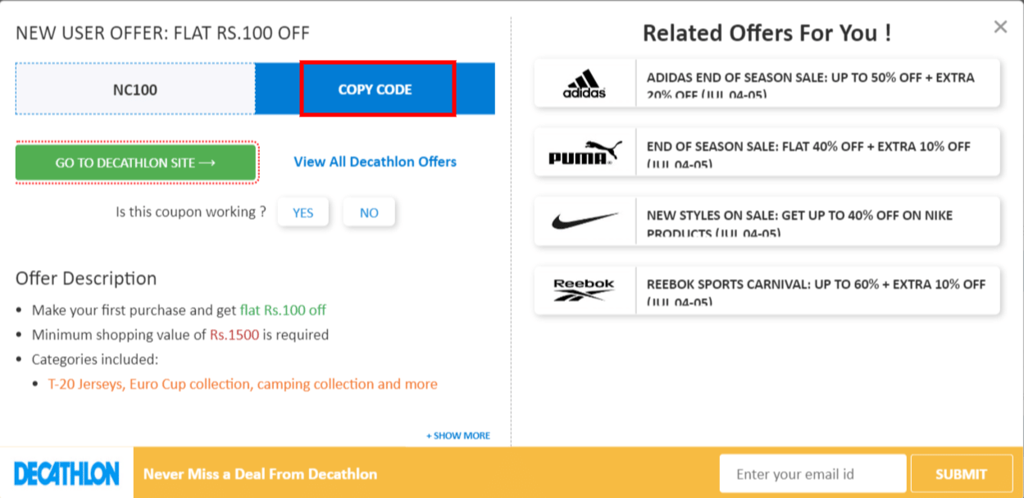Viewport: 1024px width, 498px height.
Task: Click the email id input field
Action: coord(812,473)
